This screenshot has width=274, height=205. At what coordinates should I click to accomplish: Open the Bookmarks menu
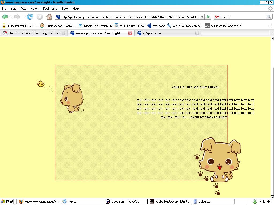click(x=50, y=9)
